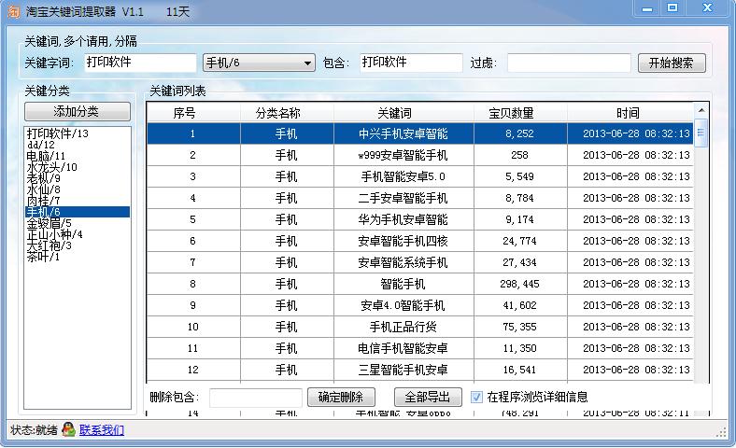Image resolution: width=736 pixels, height=448 pixels.
Task: Select the 大红袍/3 category item
Action: [x=49, y=245]
